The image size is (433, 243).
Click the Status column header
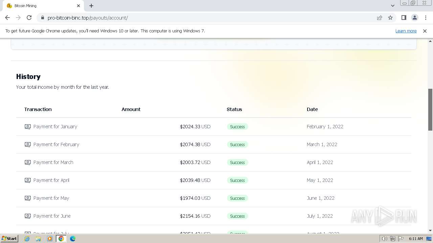pos(234,109)
